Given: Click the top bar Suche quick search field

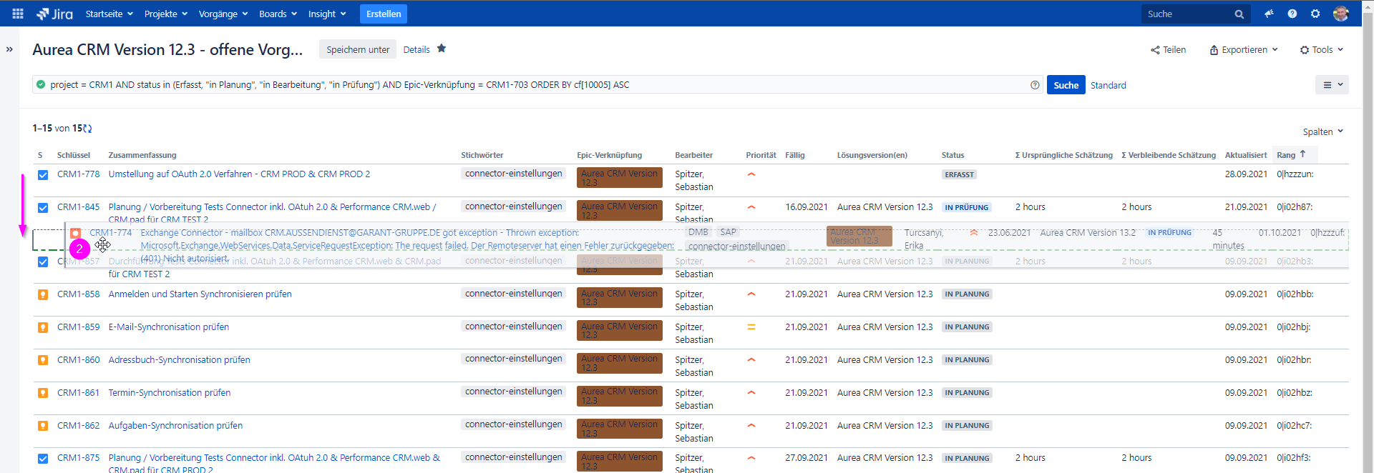Looking at the screenshot, I should coord(1195,14).
